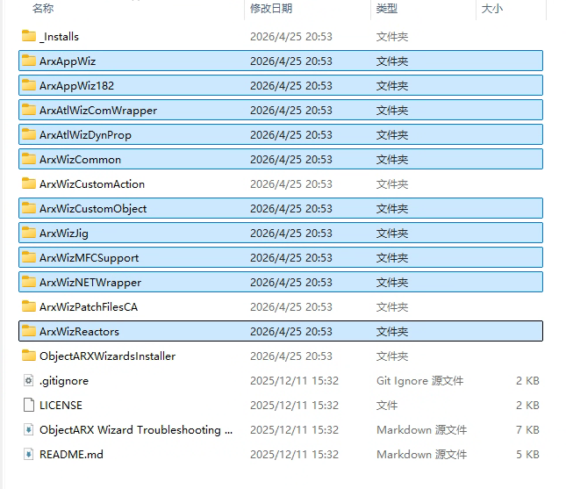
Task: Click the ArxAtlWizComWrapper folder icon
Action: [x=28, y=110]
